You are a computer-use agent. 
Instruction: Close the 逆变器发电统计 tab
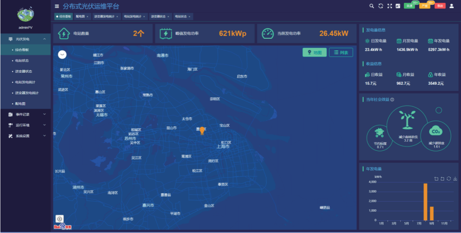point(117,17)
